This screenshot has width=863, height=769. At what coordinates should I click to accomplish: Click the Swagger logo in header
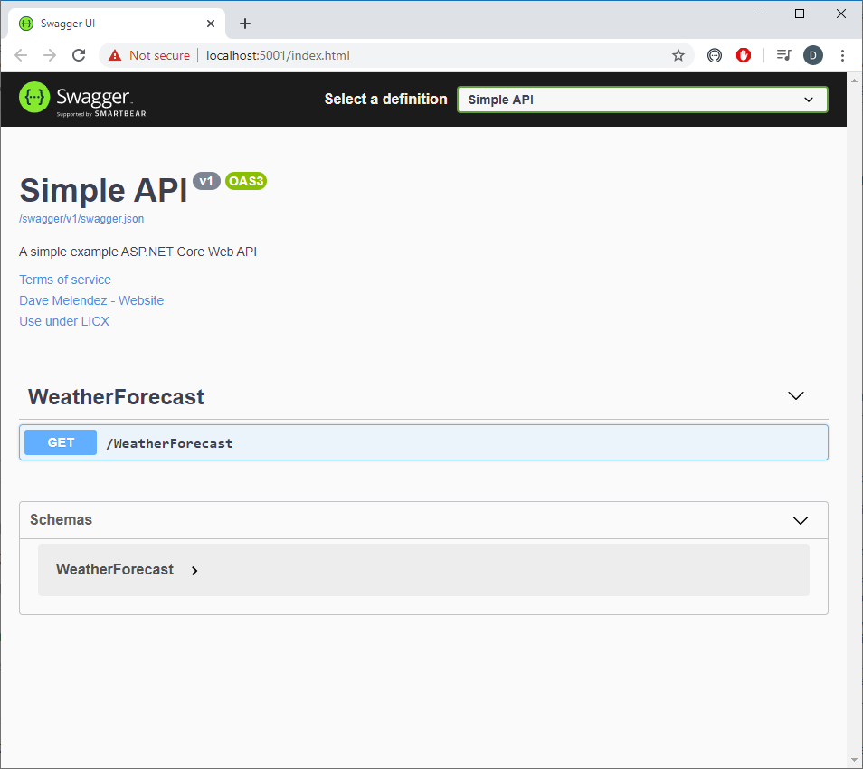point(82,99)
